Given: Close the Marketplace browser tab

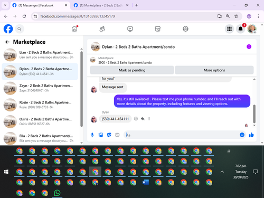Looking at the screenshot, I should (x=127, y=5).
